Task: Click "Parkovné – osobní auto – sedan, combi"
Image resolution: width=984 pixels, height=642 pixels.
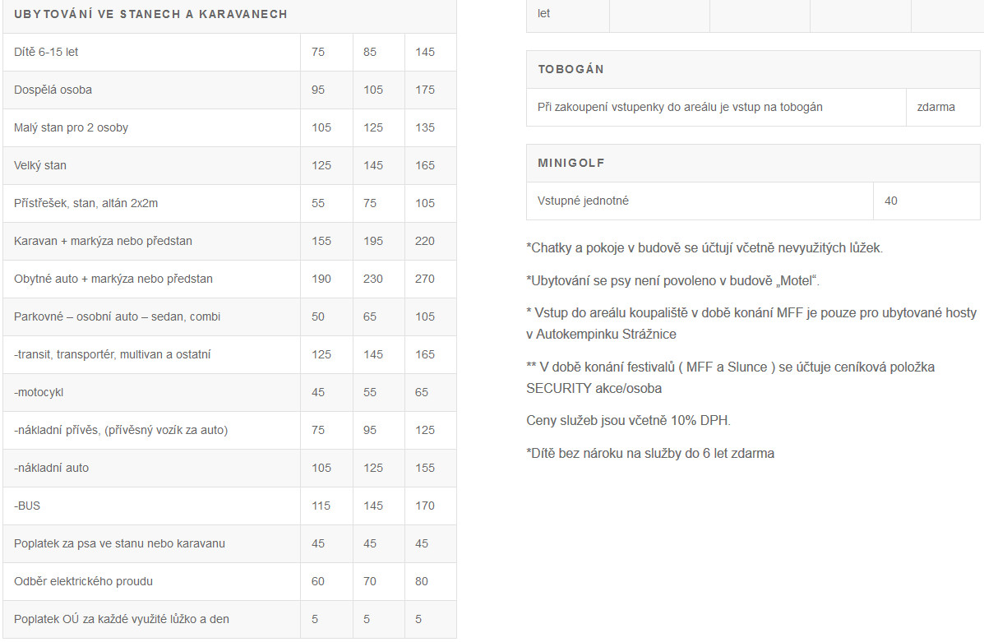Action: tap(117, 316)
